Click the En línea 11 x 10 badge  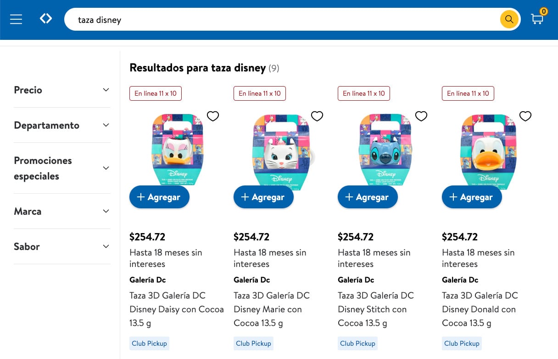point(156,93)
